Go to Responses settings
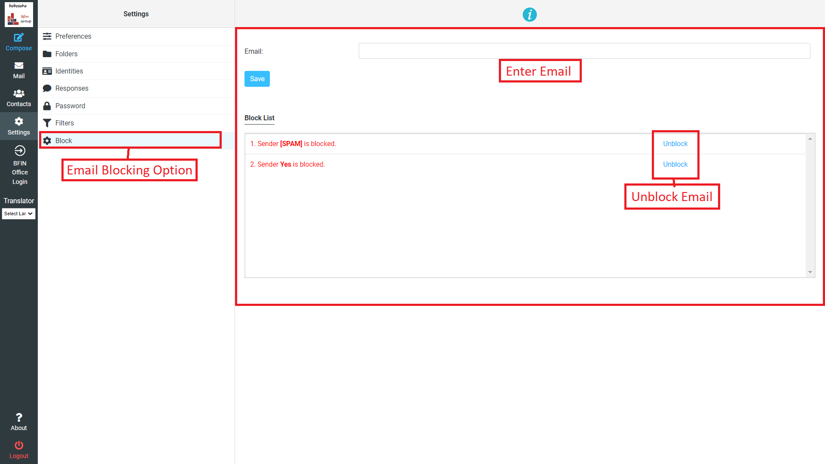The image size is (825, 464). [71, 89]
